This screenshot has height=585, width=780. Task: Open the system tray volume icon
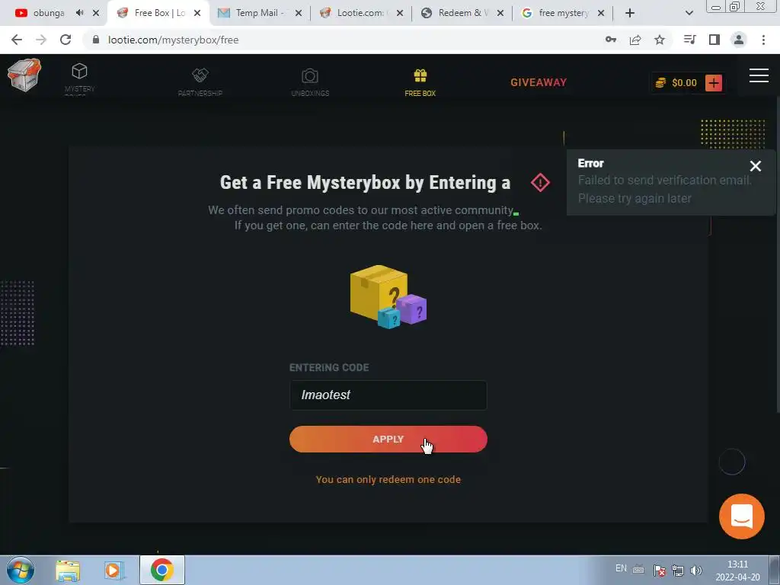tap(696, 571)
